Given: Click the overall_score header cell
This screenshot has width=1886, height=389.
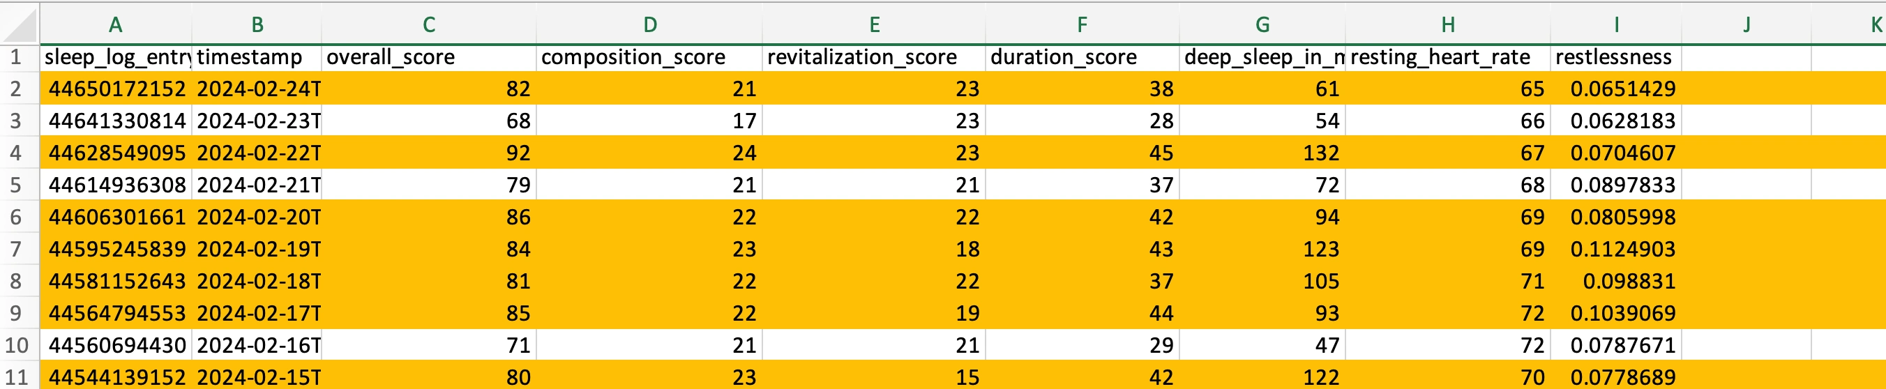Looking at the screenshot, I should (429, 57).
